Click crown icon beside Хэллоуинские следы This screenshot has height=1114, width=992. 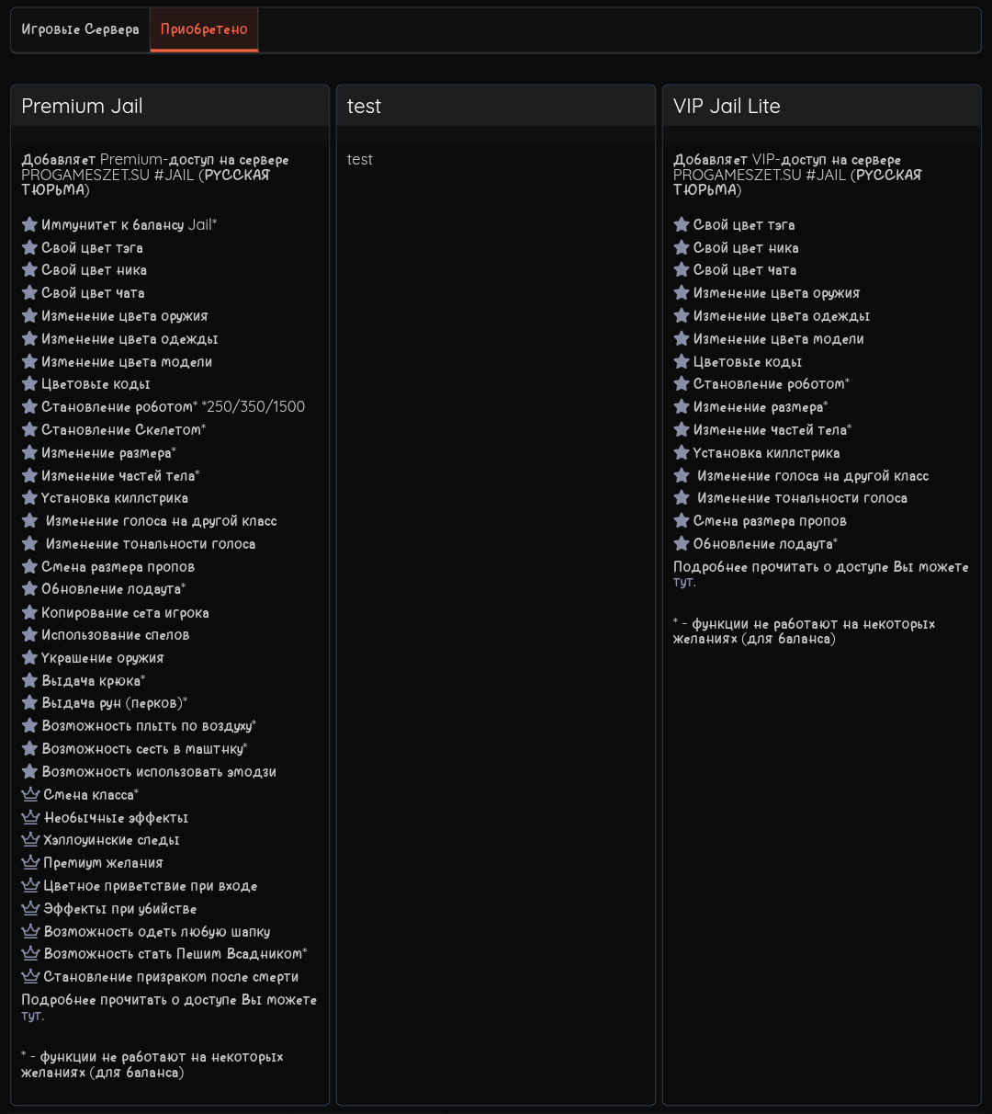pos(30,839)
